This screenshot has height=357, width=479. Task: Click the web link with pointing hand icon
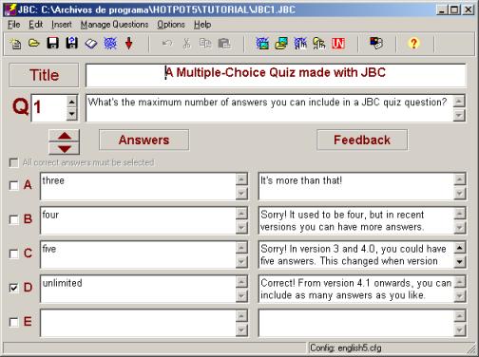pos(300,44)
